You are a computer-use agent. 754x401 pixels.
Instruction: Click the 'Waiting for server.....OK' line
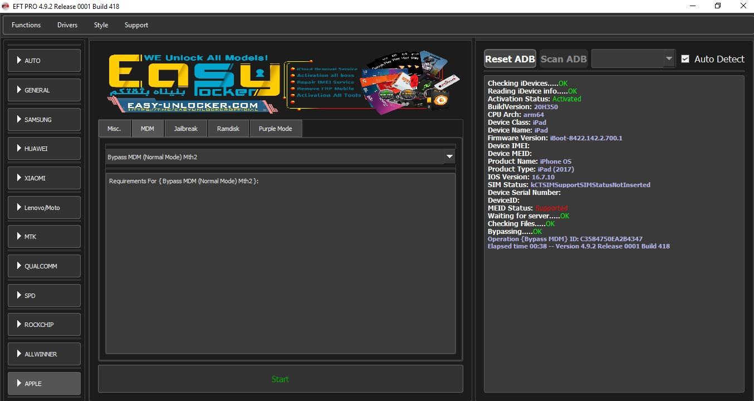(x=528, y=216)
